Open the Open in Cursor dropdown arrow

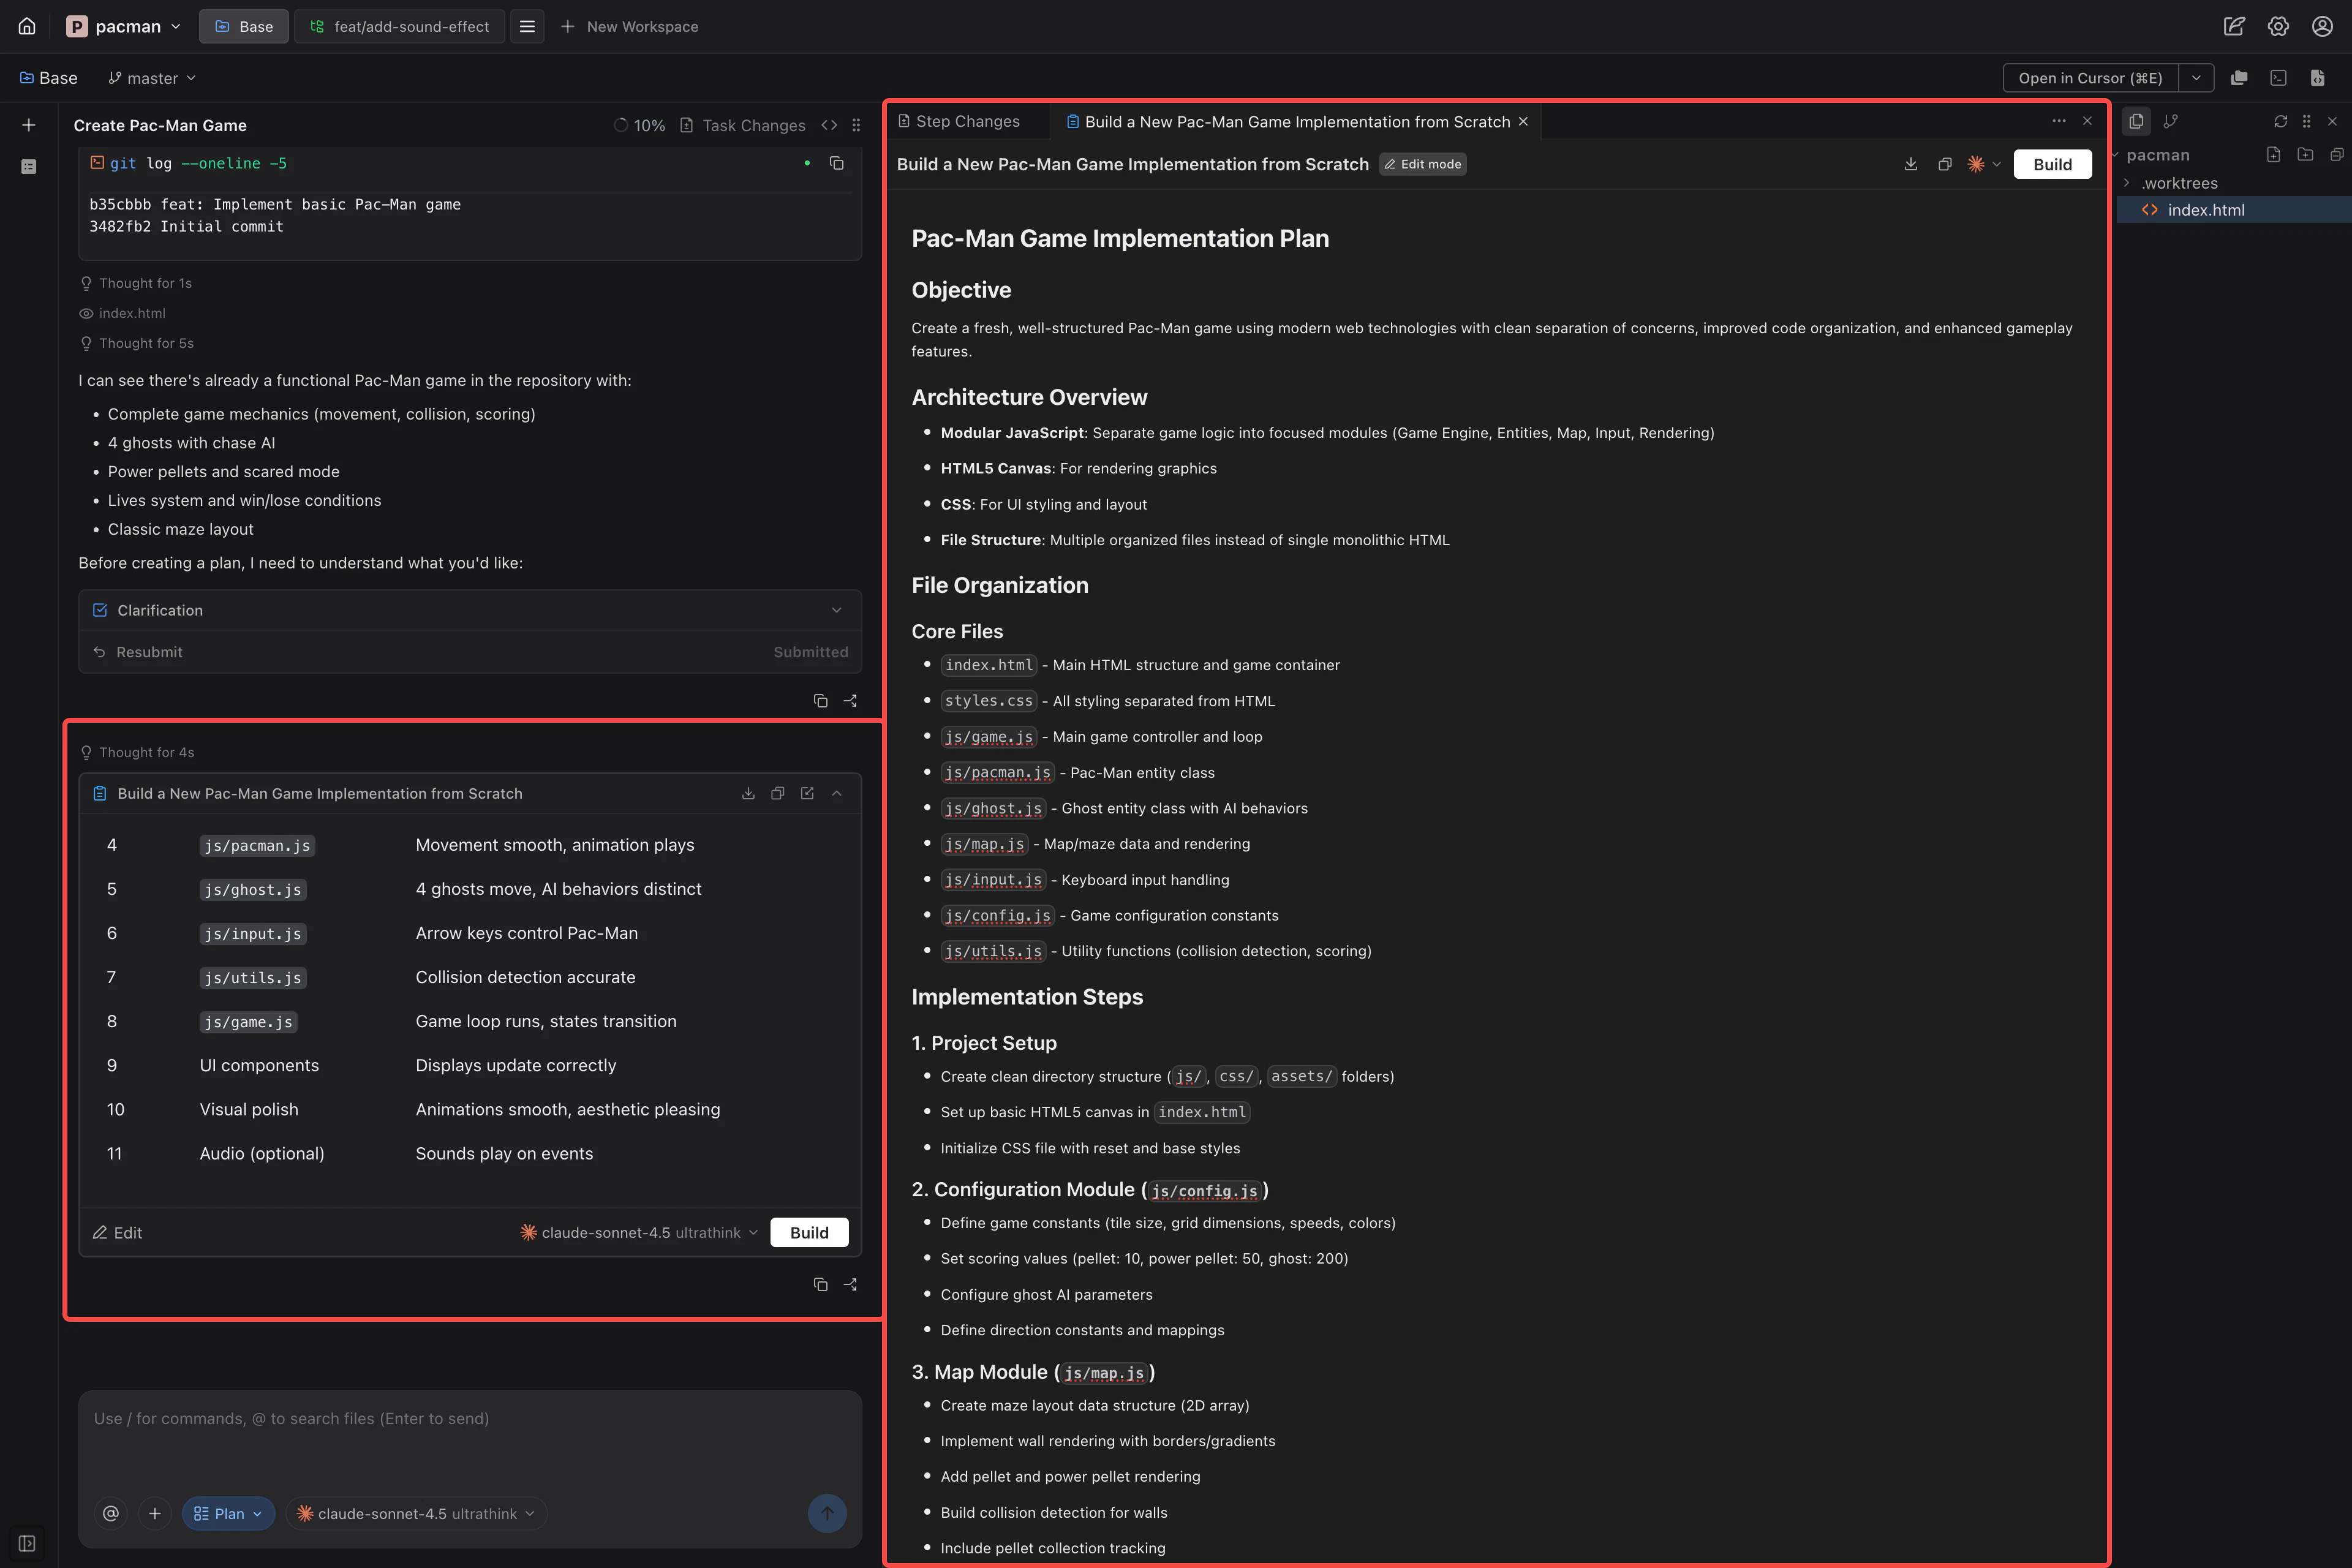2196,78
